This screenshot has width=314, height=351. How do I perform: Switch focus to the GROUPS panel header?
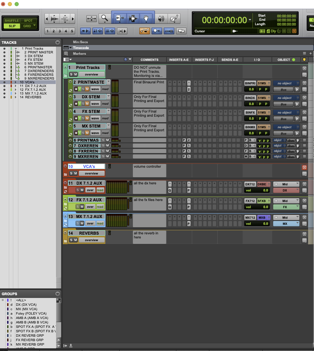click(x=9, y=294)
